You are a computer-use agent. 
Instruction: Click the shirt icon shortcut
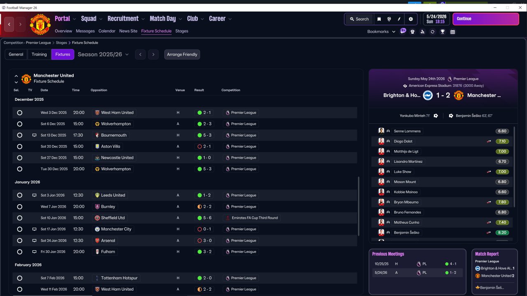[x=413, y=32]
